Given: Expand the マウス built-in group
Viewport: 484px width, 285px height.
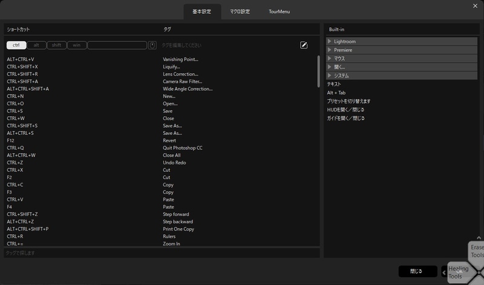Looking at the screenshot, I should (x=402, y=58).
